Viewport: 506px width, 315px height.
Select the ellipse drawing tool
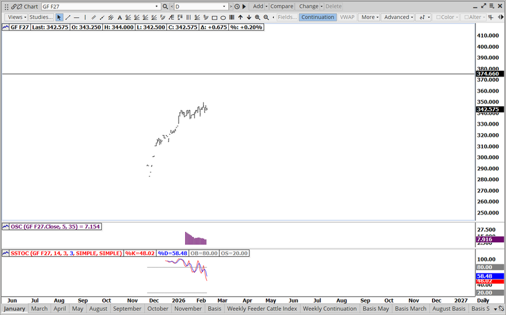(x=223, y=17)
